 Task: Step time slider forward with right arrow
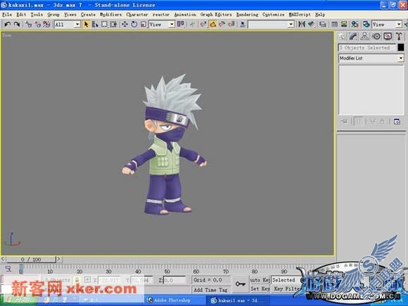[59, 259]
